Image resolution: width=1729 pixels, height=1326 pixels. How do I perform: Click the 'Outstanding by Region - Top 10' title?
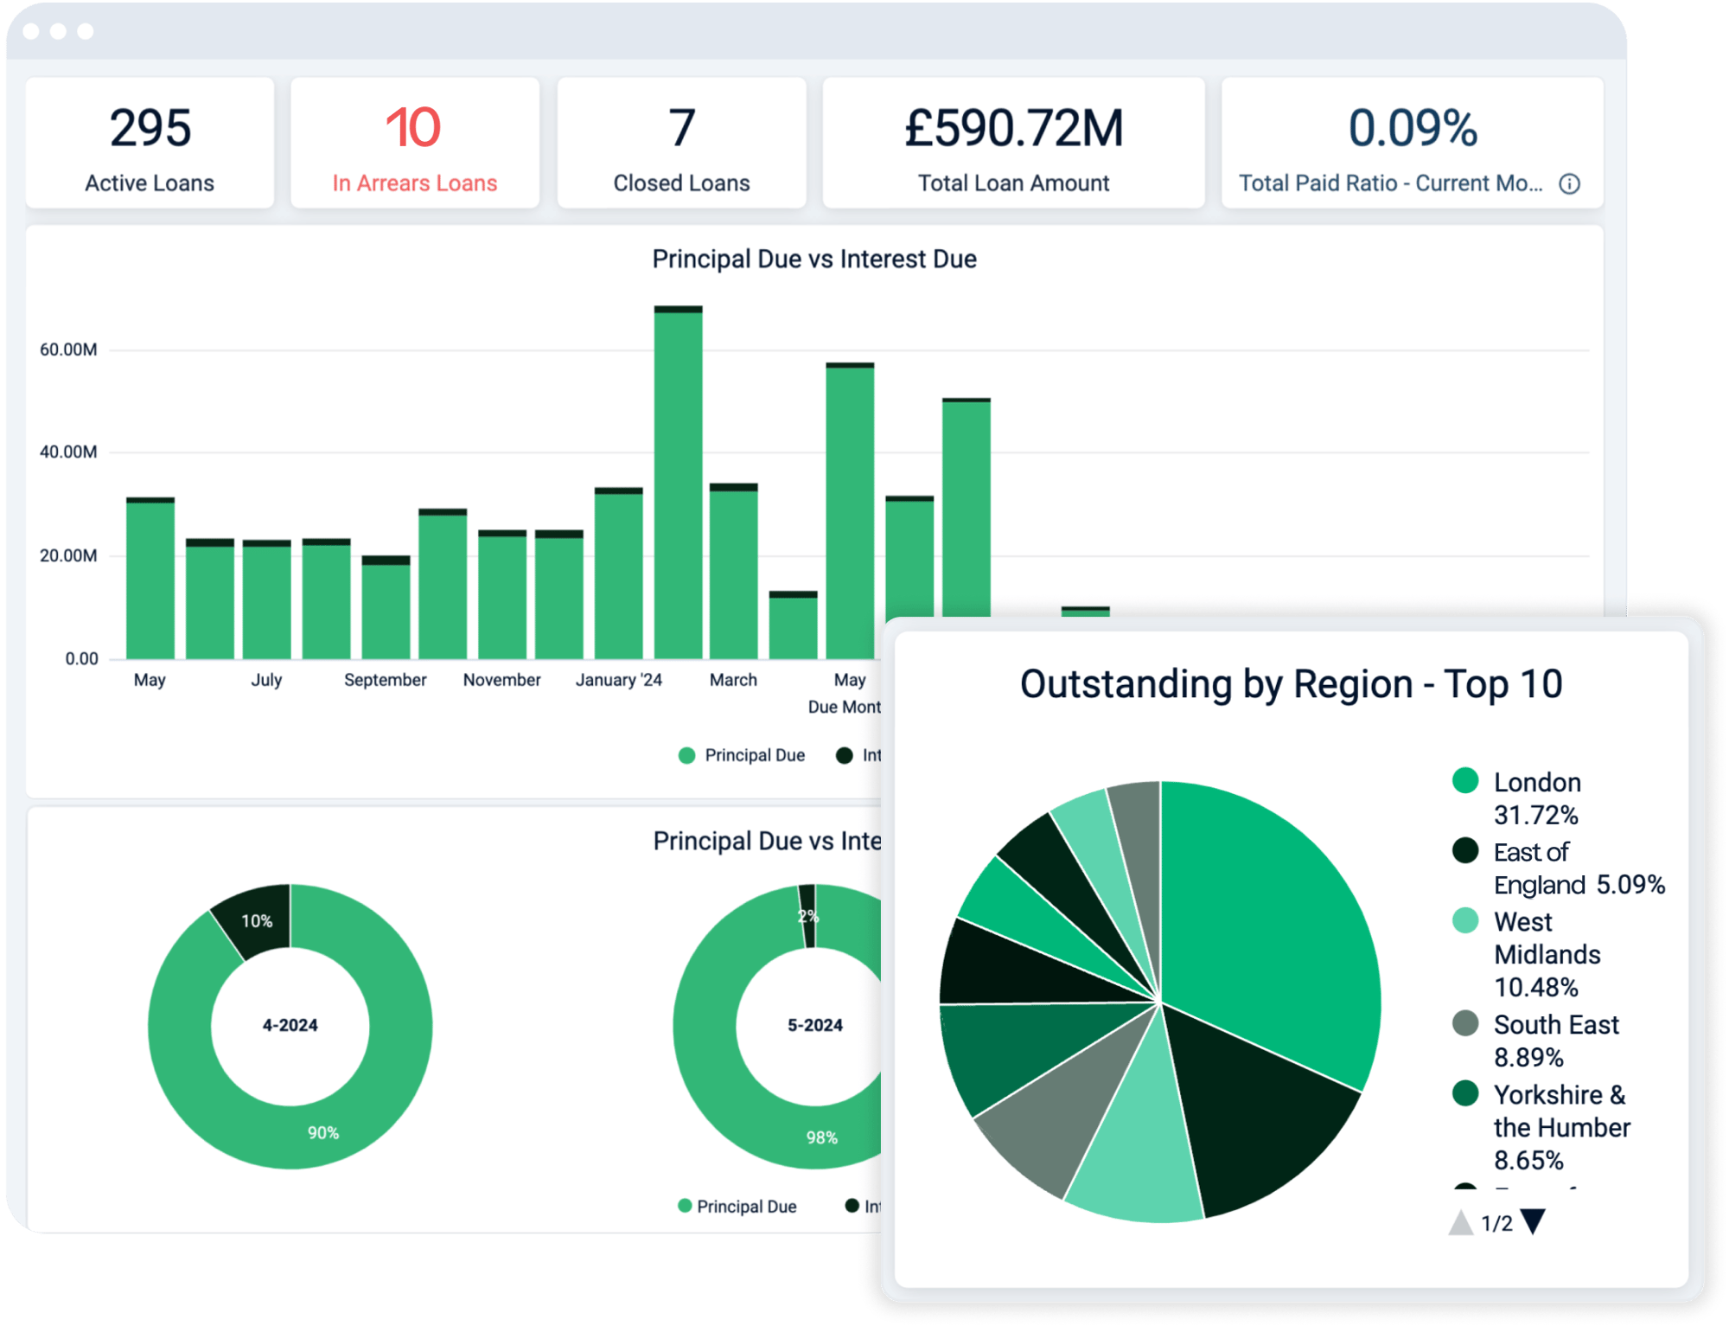click(1291, 683)
